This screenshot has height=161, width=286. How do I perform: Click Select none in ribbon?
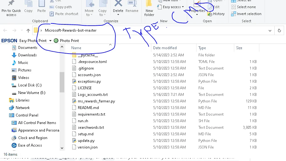[244, 7]
